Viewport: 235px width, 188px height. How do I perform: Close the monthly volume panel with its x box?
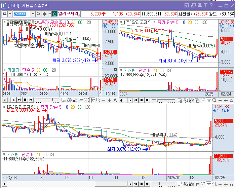coord(116,69)
